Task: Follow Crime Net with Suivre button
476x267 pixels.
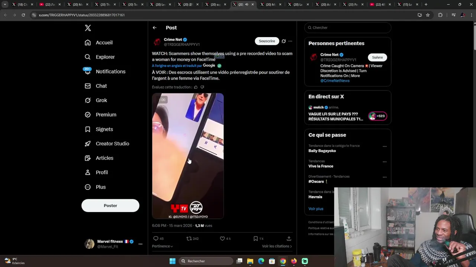Action: click(x=377, y=57)
